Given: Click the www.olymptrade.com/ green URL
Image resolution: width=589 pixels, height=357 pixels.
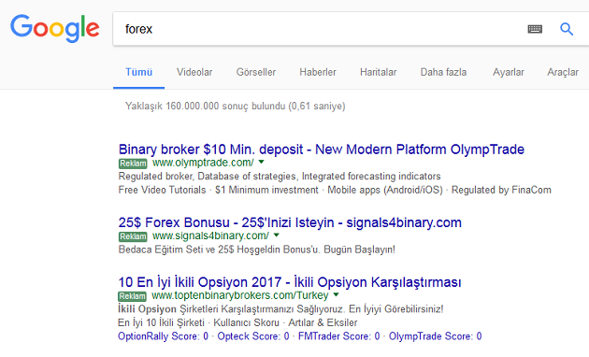Looking at the screenshot, I should point(203,163).
